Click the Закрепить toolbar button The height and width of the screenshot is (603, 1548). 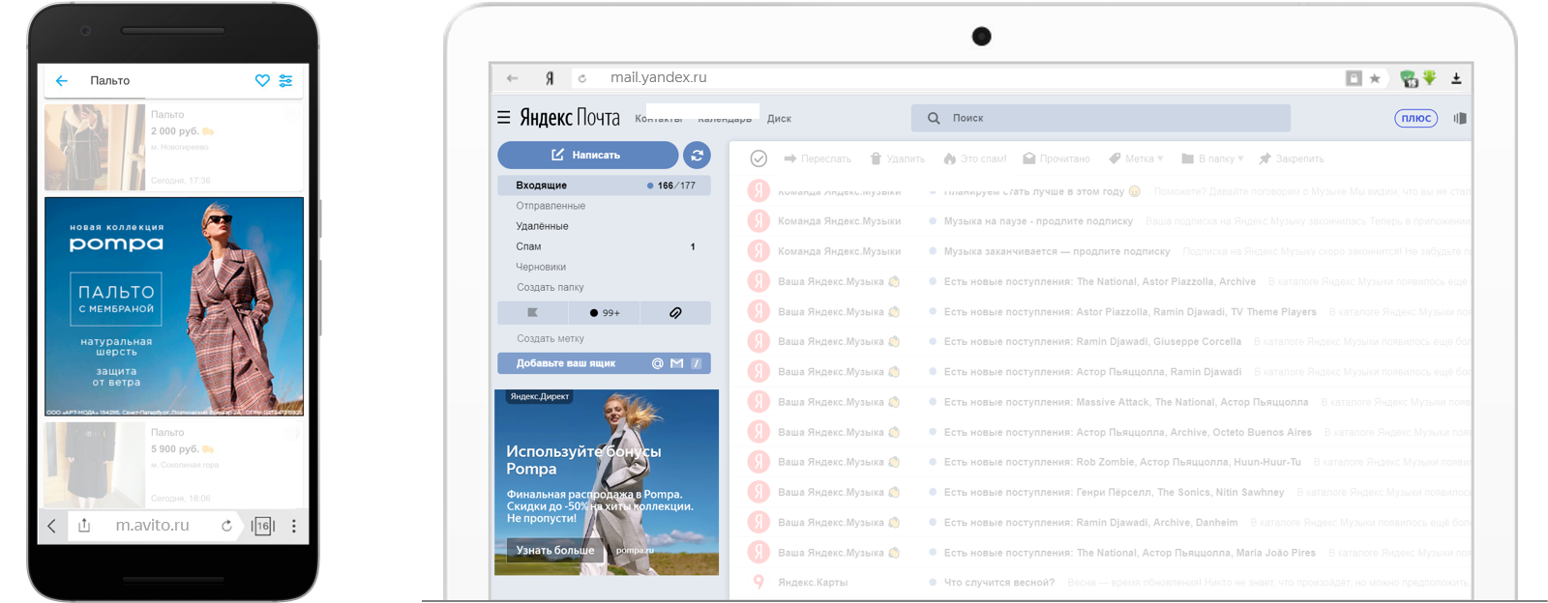click(x=1292, y=158)
